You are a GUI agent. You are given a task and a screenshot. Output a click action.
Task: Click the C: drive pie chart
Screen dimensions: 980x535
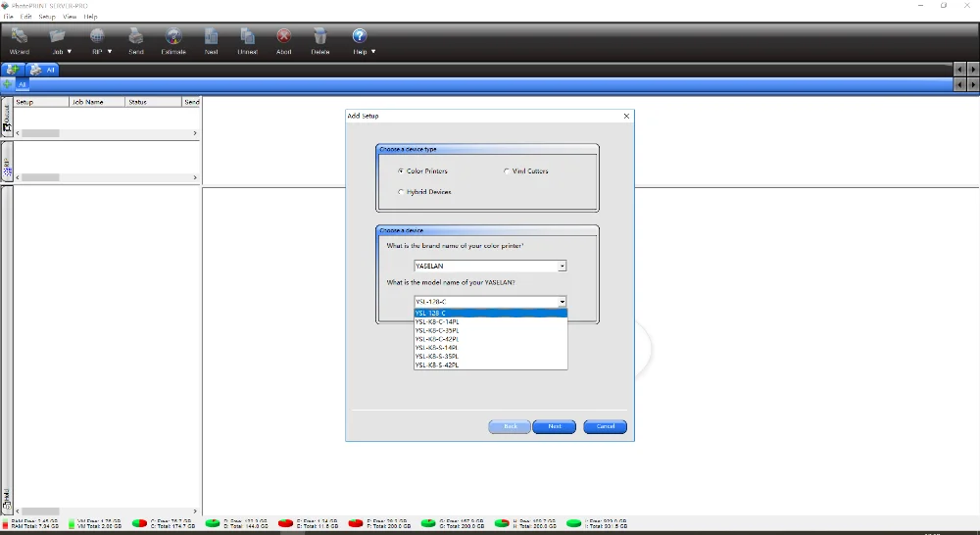(x=139, y=523)
